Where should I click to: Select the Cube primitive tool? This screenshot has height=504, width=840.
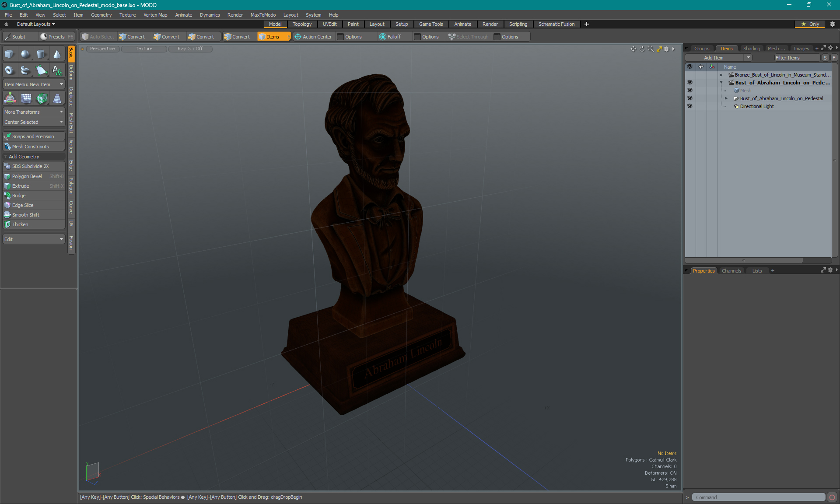pos(9,54)
